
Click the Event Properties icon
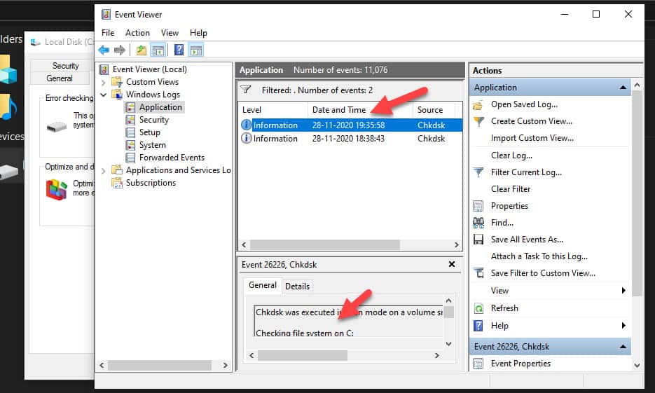(478, 364)
